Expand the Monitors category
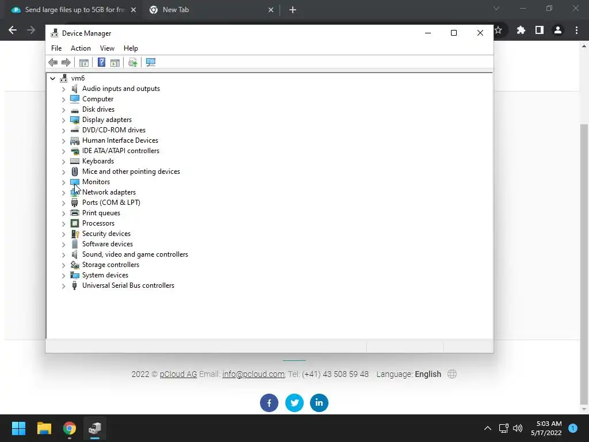 [63, 182]
